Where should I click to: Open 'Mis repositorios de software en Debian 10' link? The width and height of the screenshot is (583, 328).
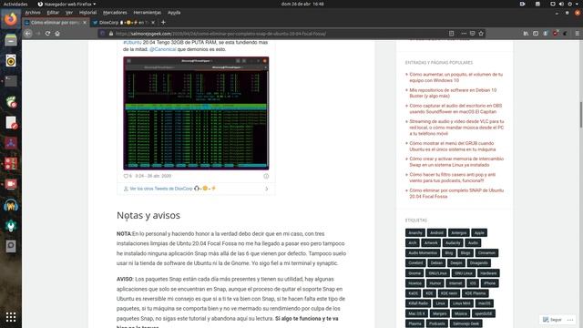pos(453,93)
